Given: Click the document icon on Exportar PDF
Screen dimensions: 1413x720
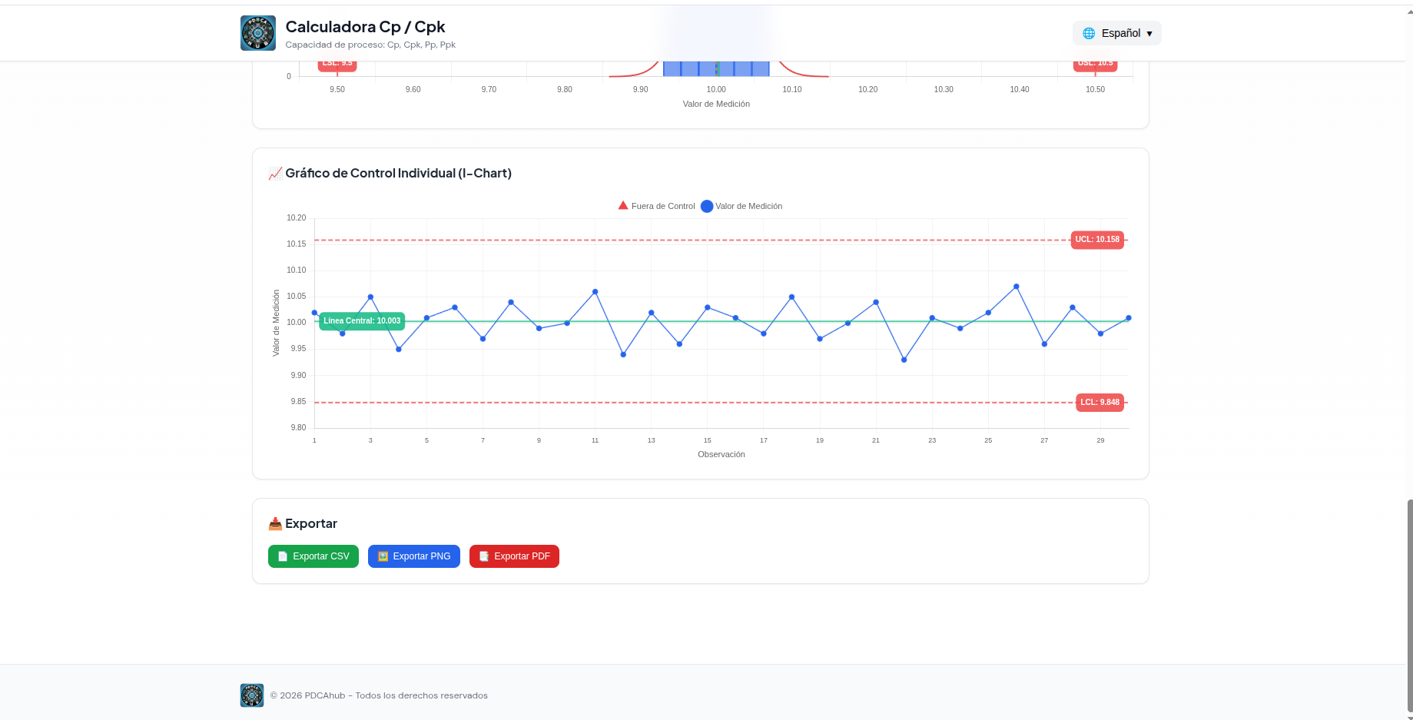Looking at the screenshot, I should 484,556.
